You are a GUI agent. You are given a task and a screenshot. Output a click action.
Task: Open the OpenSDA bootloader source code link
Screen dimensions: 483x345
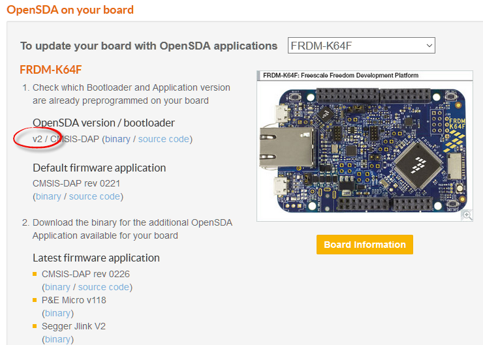pyautogui.click(x=163, y=139)
